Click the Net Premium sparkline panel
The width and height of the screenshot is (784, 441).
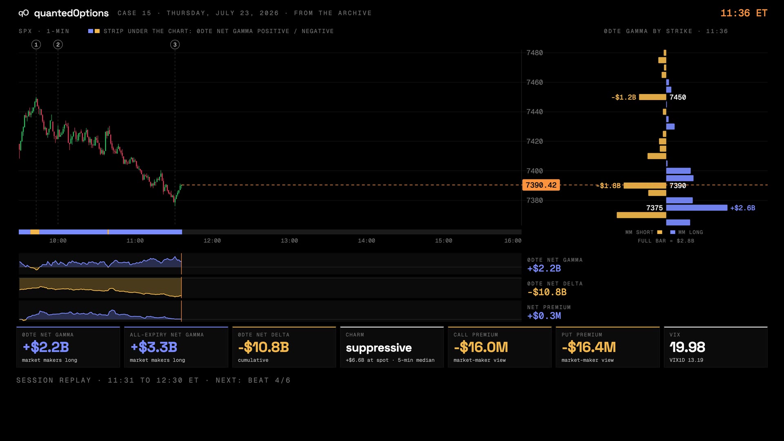pyautogui.click(x=270, y=311)
